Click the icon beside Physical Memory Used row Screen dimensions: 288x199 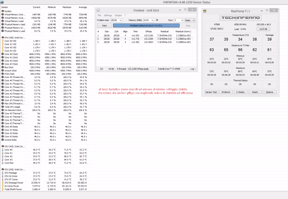[2, 24]
